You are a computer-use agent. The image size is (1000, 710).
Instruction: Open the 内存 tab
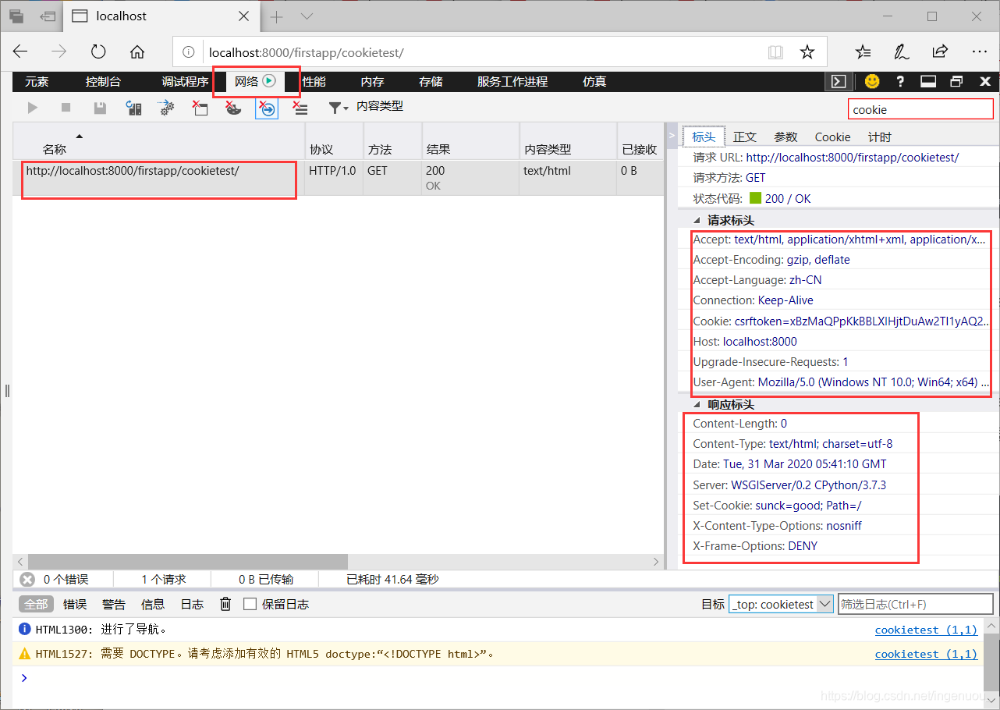click(x=372, y=81)
